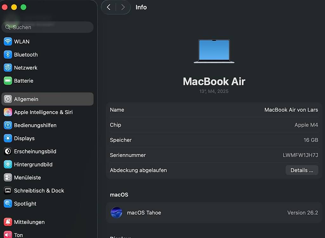This screenshot has width=325, height=238.
Task: Open Hintergrundbild via its flower icon
Action: [8, 164]
